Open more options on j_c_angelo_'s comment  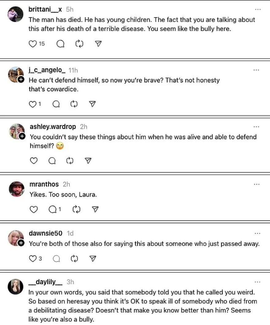256,70
